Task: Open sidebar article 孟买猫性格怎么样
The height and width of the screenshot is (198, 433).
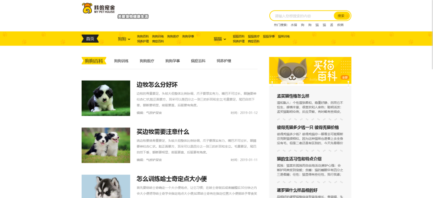Action: click(x=293, y=96)
